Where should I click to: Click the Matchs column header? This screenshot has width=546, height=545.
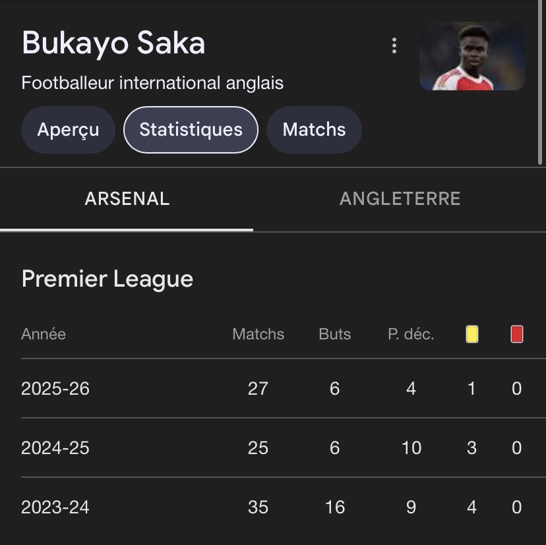pyautogui.click(x=258, y=334)
